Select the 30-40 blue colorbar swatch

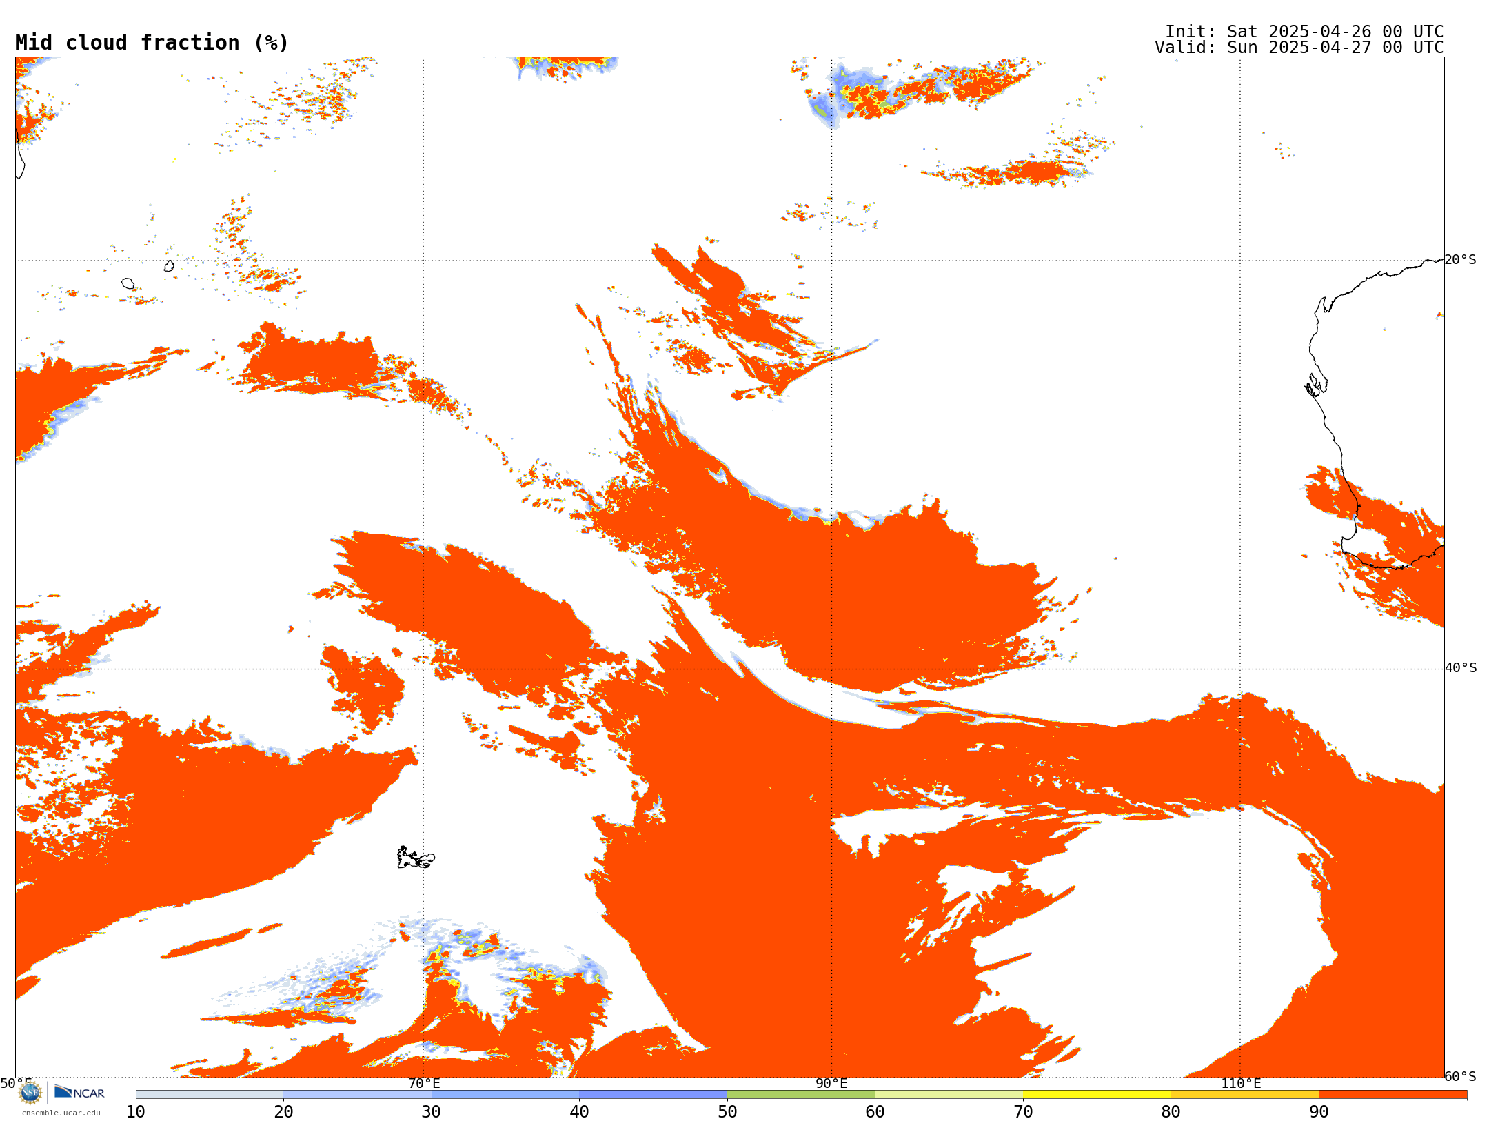pyautogui.click(x=505, y=1095)
